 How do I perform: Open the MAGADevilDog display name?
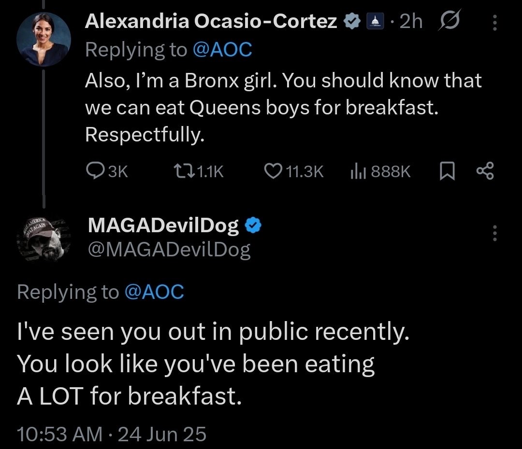tap(163, 225)
